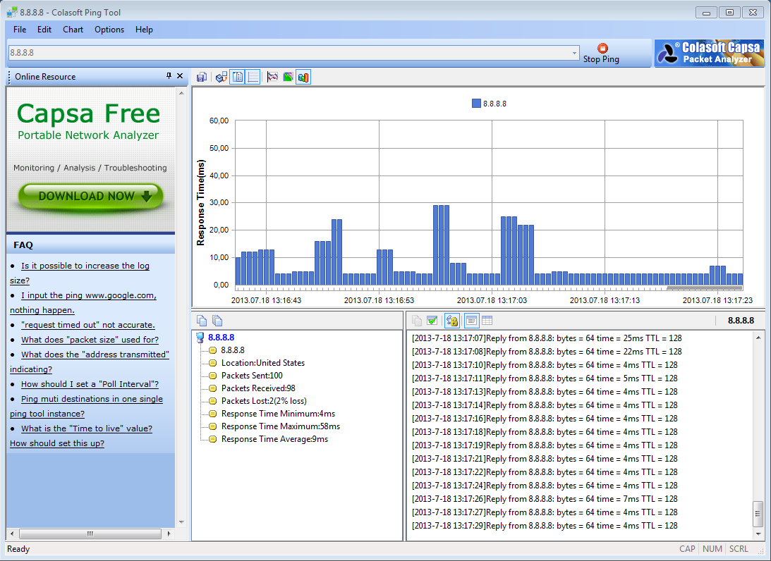Select the bar chart style
Screen dimensions: 771x561
click(303, 77)
